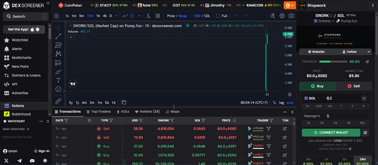Viewport: 378px width, 165px height.
Task: Open the X social link in footer
Action: pos(7,161)
